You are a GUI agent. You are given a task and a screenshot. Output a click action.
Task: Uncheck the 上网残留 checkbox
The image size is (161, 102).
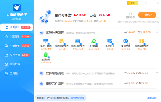[x=97, y=44]
